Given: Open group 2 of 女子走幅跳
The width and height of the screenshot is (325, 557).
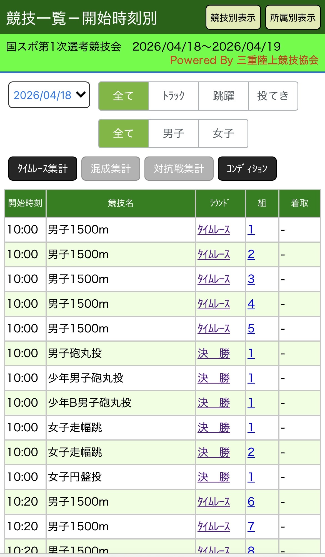Looking at the screenshot, I should (x=251, y=452).
